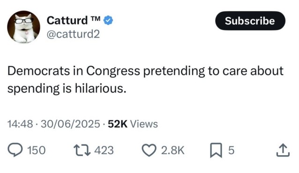Click the bookmark count showing 5

[231, 150]
